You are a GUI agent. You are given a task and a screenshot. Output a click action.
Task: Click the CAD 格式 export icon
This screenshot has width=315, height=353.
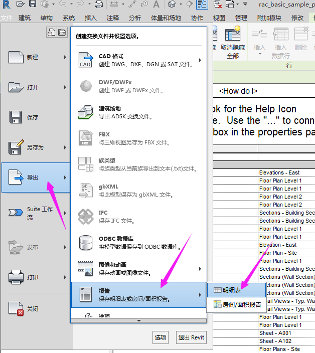86,60
